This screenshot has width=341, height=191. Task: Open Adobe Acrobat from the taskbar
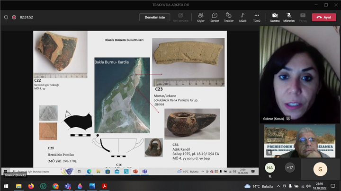(104, 186)
